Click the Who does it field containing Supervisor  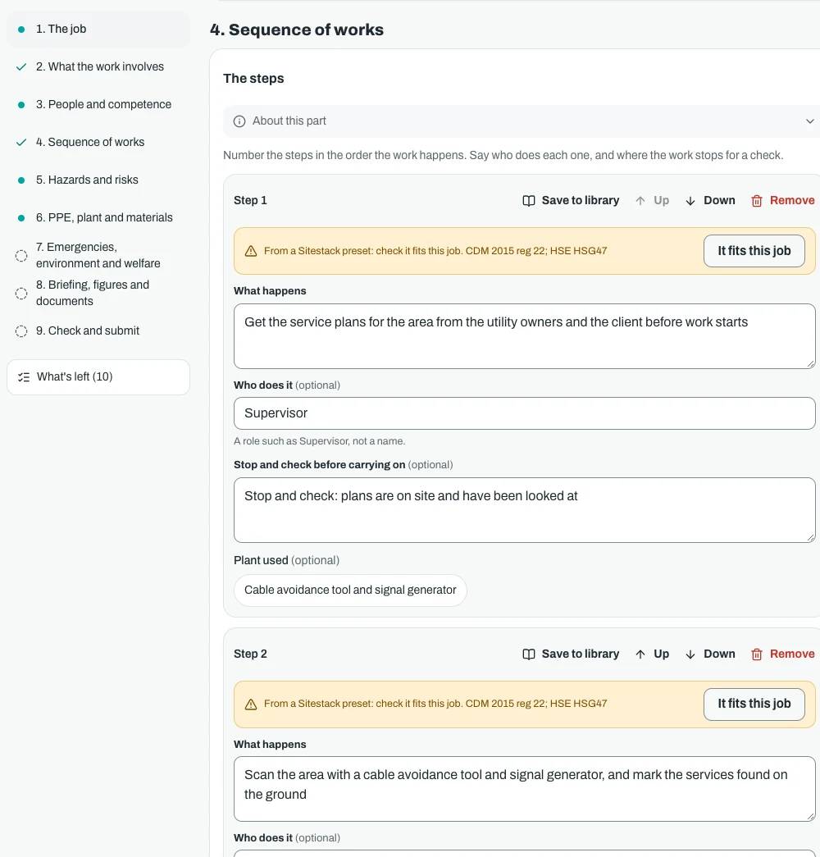(524, 413)
